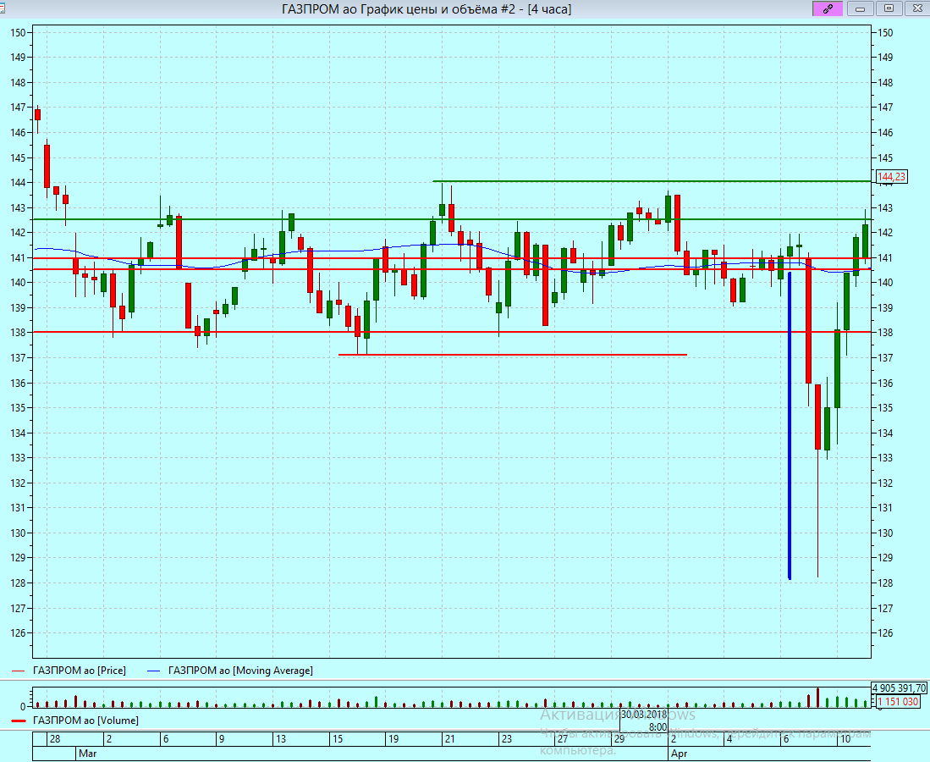
Task: Click the red 1 151 030 volume value
Action: click(898, 702)
